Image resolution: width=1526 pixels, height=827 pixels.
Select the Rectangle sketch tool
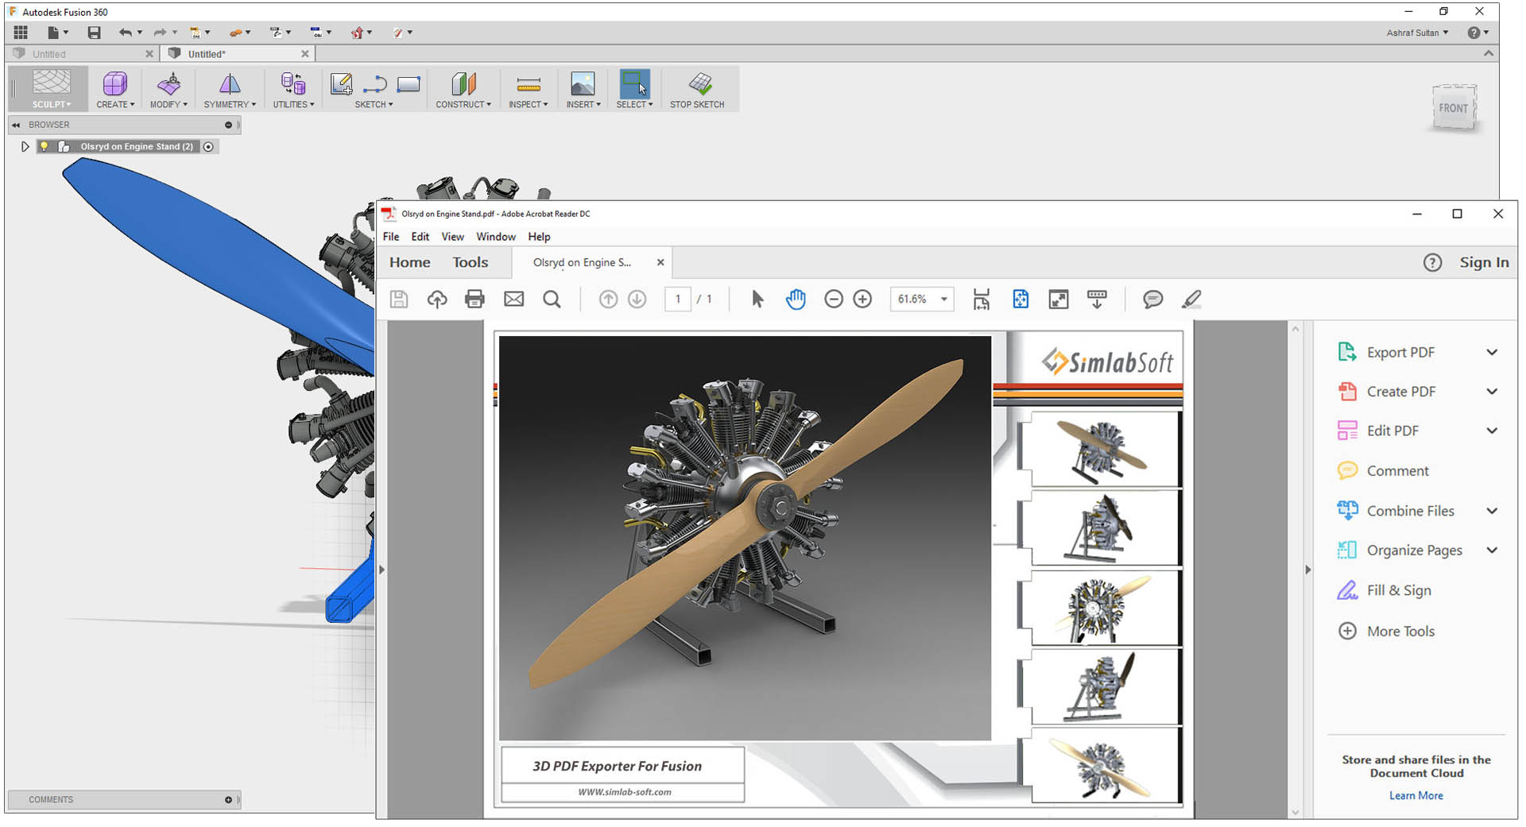[409, 83]
